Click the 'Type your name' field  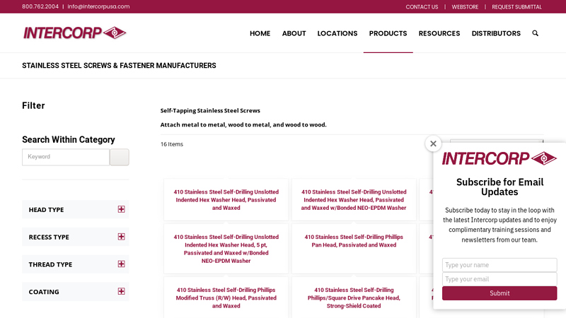(499, 265)
